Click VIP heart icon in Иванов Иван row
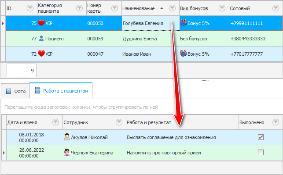Viewport: 283px width, 175px height. [x=41, y=54]
